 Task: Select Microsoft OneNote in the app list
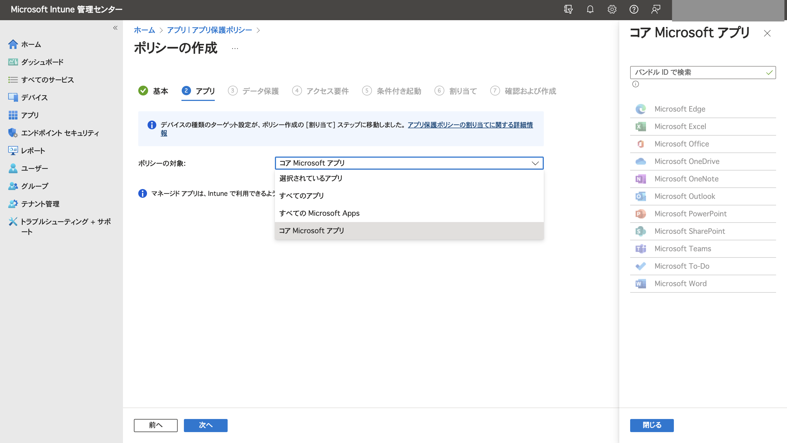click(x=703, y=179)
